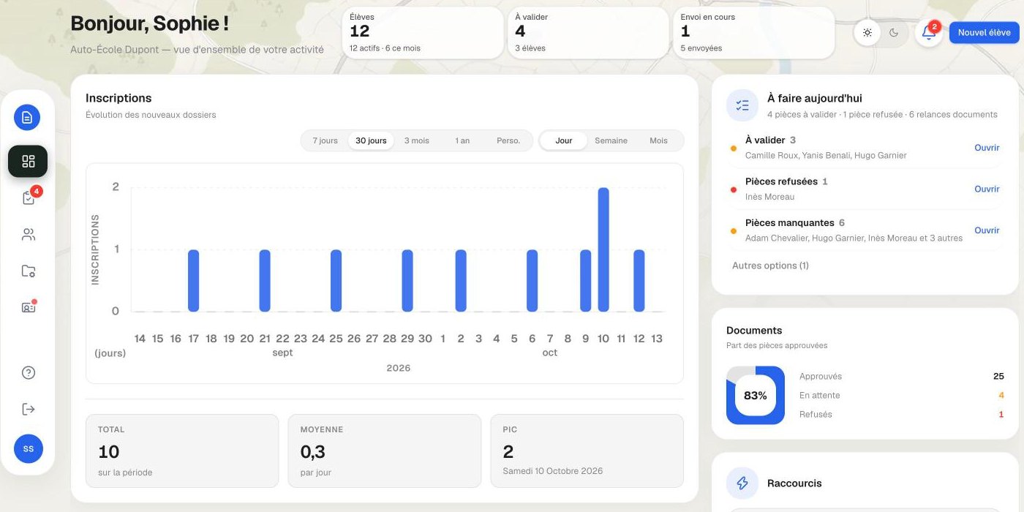
Task: Select the 30 jours range
Action: 372,141
